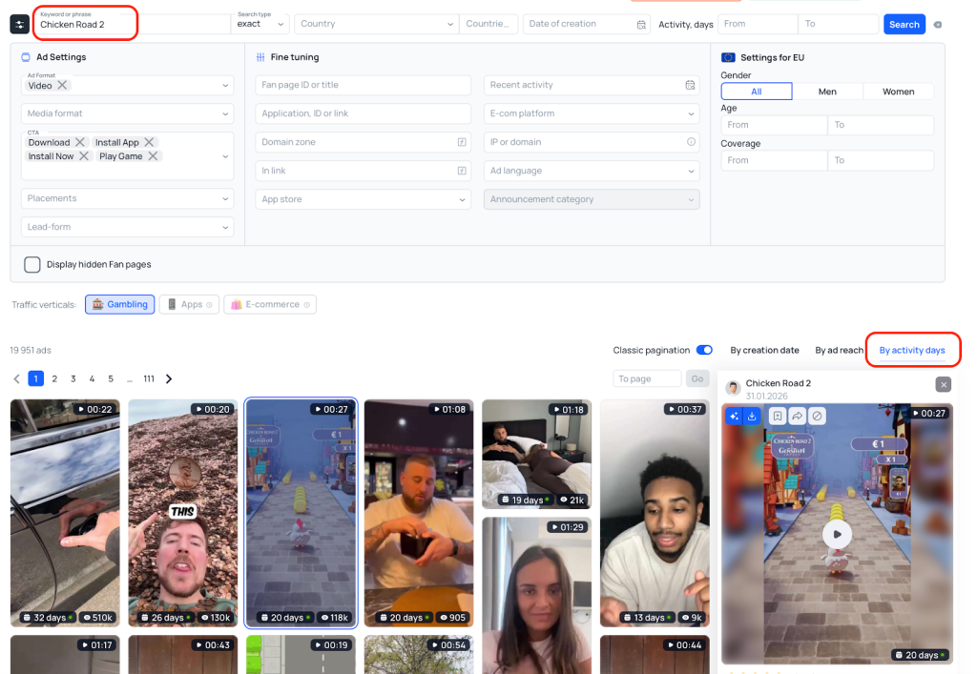Play the video in the preview panel
Image resolution: width=977 pixels, height=674 pixels.
point(837,534)
